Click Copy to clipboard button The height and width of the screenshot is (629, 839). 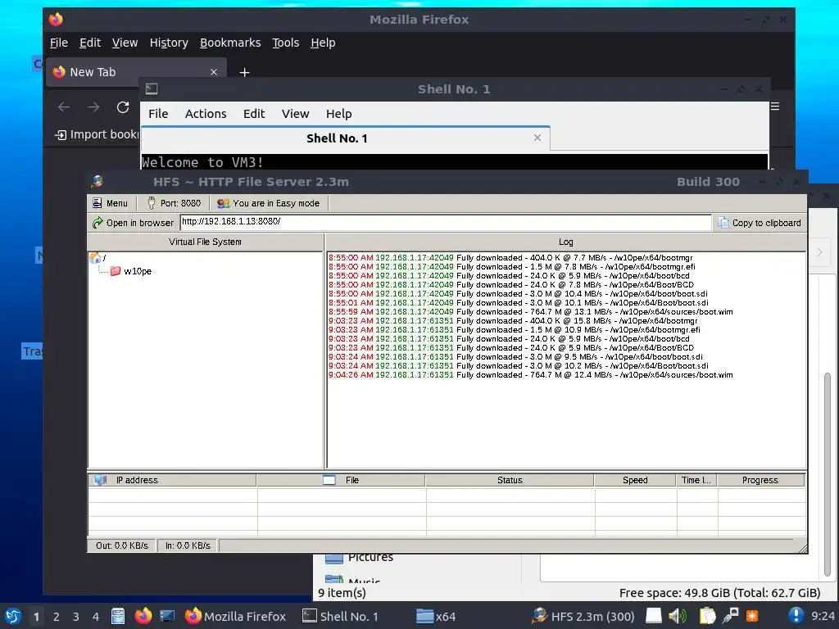tap(760, 223)
